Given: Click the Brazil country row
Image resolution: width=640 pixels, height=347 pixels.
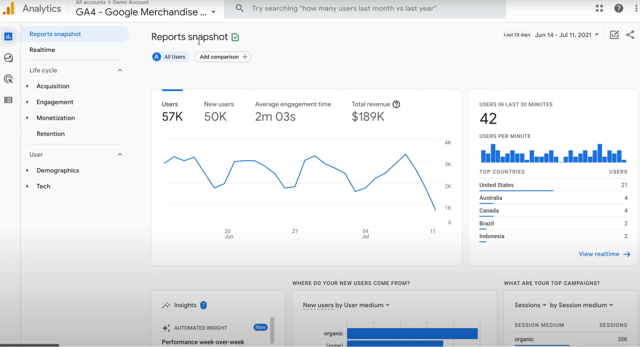Looking at the screenshot, I should (553, 224).
